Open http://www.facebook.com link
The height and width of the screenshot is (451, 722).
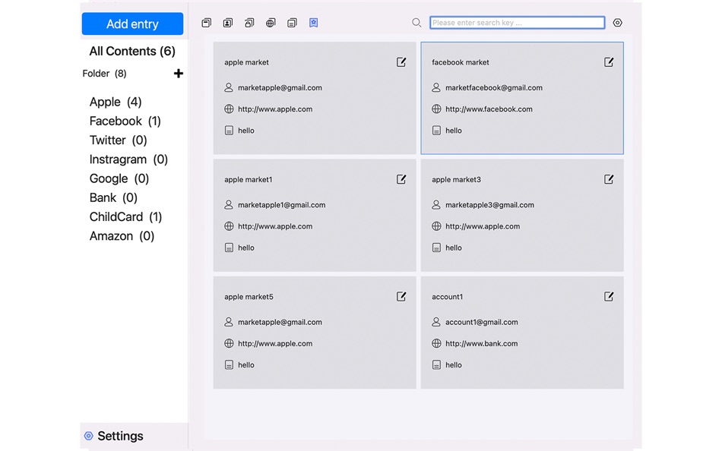pos(489,109)
